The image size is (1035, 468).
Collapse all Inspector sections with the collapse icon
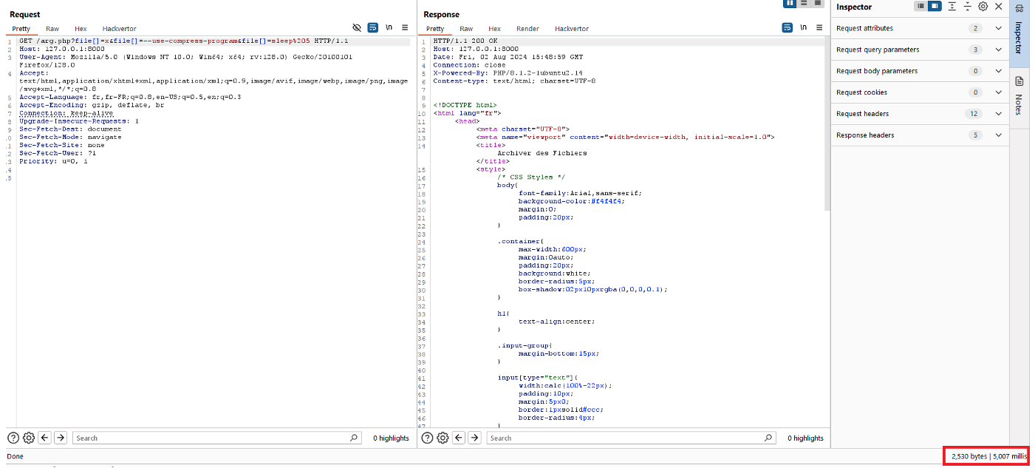pos(968,7)
